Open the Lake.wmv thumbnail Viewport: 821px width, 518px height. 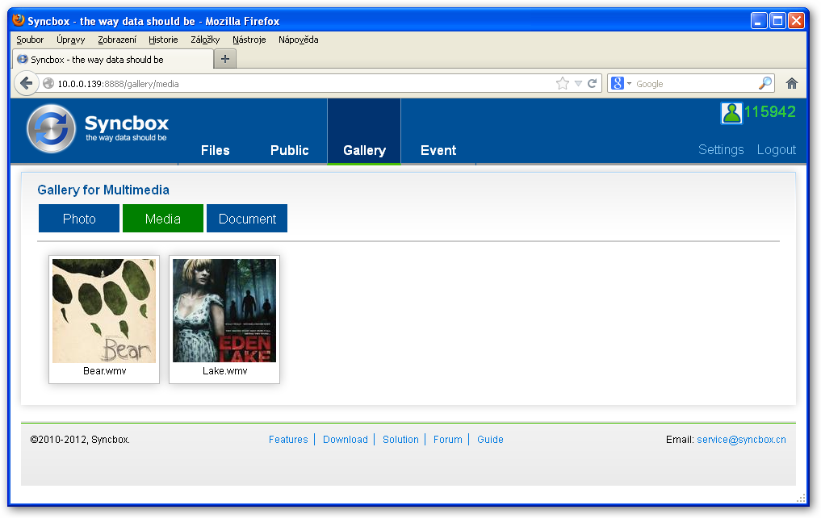[x=224, y=311]
